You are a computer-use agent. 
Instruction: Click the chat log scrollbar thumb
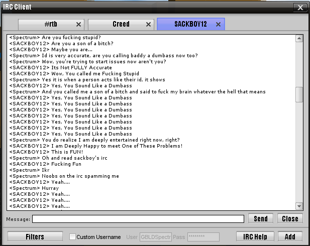pyautogui.click(x=299, y=94)
